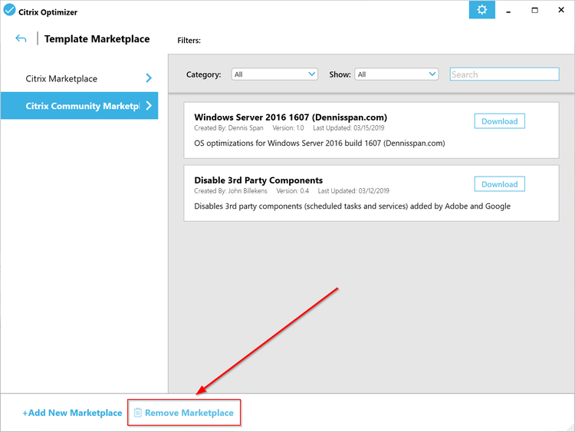Screen dimensions: 575x432
Task: Click the Disables 3rd party components description
Action: pyautogui.click(x=352, y=206)
